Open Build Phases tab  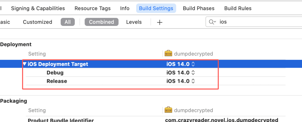pos(199,8)
